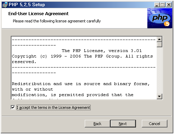The width and height of the screenshot is (174, 134).
Task: Proceed with the Next button
Action: tap(123, 124)
